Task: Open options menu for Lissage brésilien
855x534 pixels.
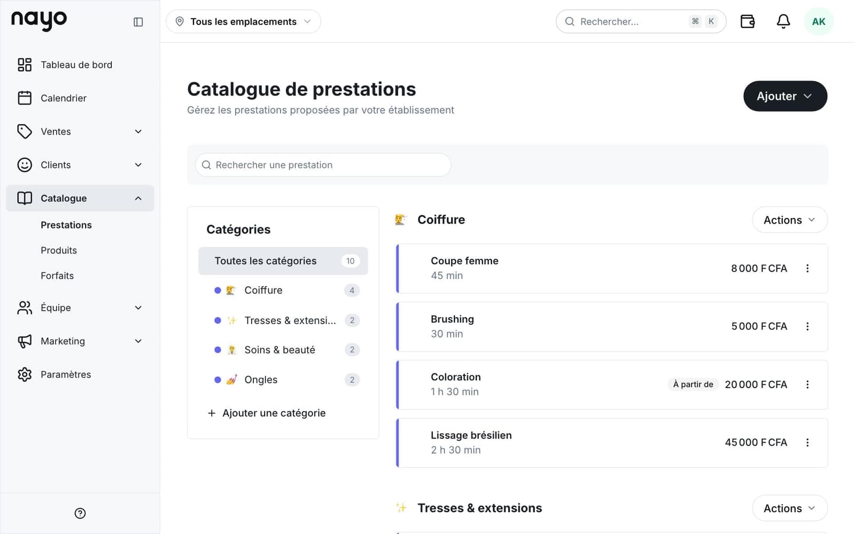Action: (x=807, y=443)
